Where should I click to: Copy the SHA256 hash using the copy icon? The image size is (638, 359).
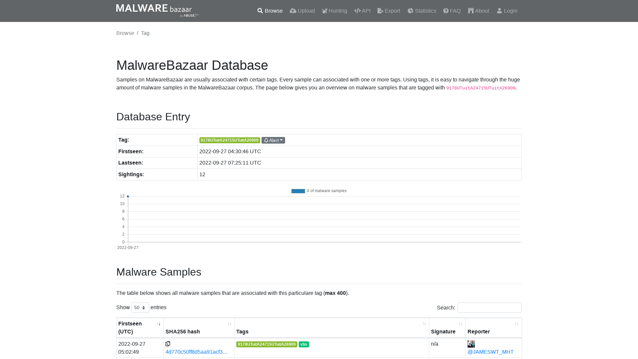168,344
